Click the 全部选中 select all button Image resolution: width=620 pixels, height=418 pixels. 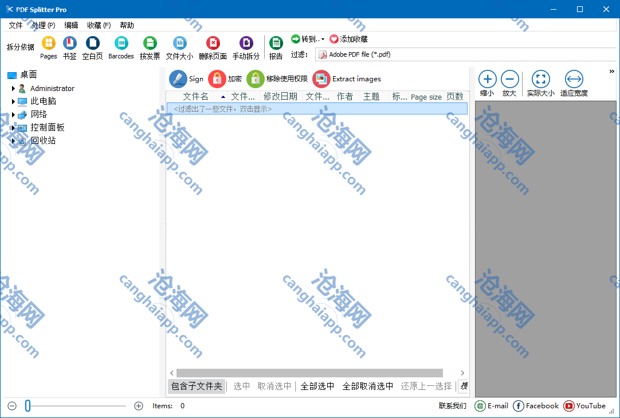(317, 387)
